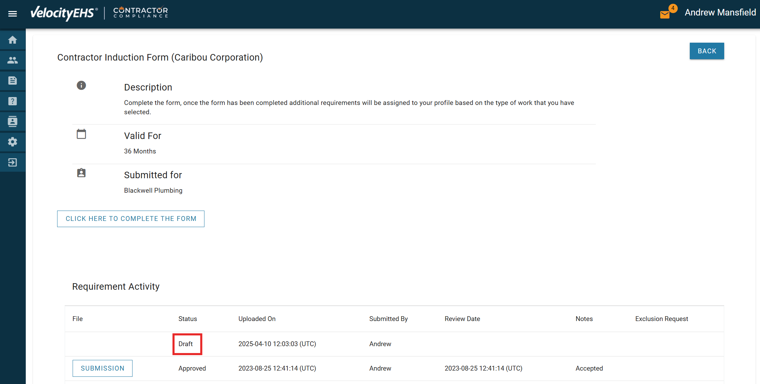Open the people/users sidebar icon
Viewport: 760px width, 384px height.
[13, 60]
